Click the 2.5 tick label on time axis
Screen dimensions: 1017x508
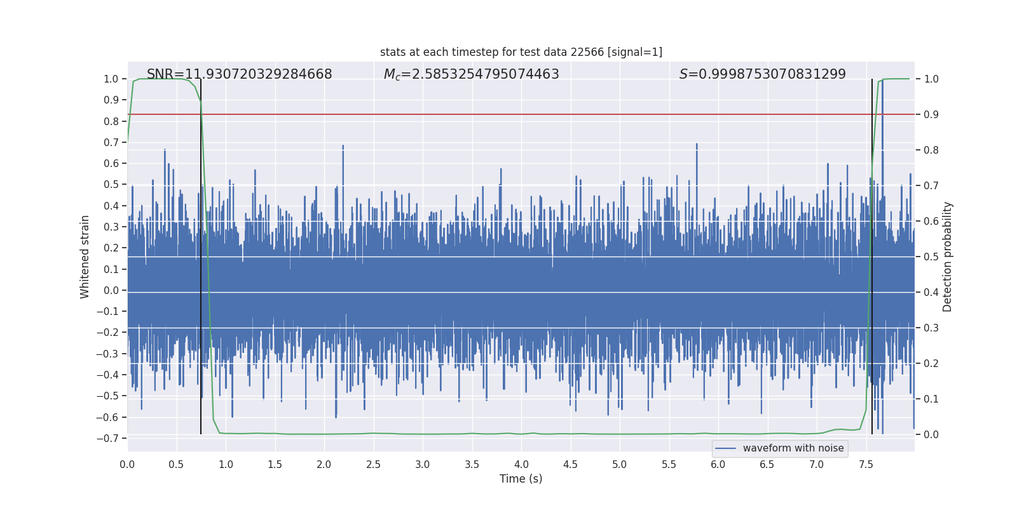click(373, 464)
